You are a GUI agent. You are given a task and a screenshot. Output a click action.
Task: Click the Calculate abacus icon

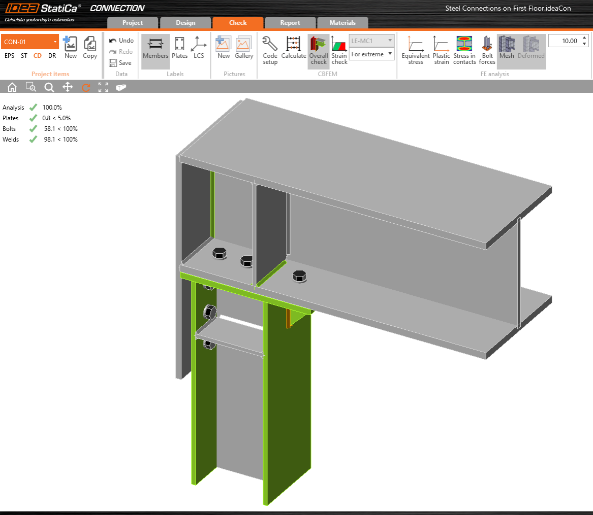[x=294, y=50]
